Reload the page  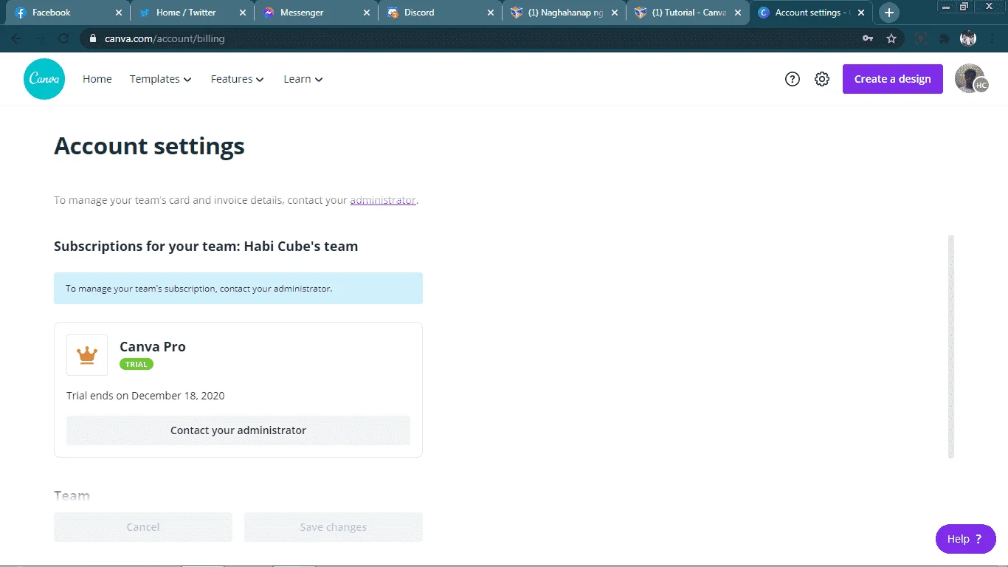pyautogui.click(x=63, y=38)
